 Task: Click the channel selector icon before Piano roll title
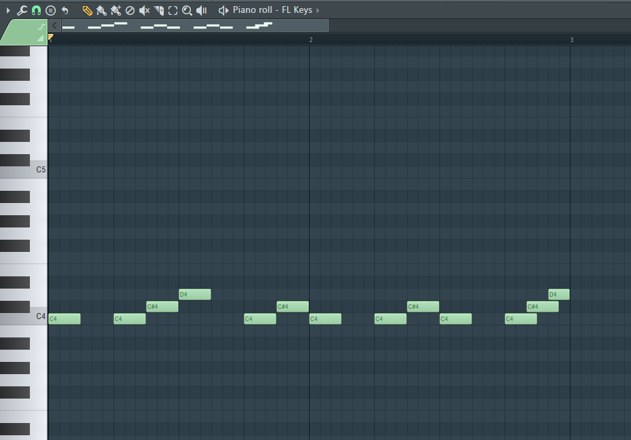(x=223, y=10)
